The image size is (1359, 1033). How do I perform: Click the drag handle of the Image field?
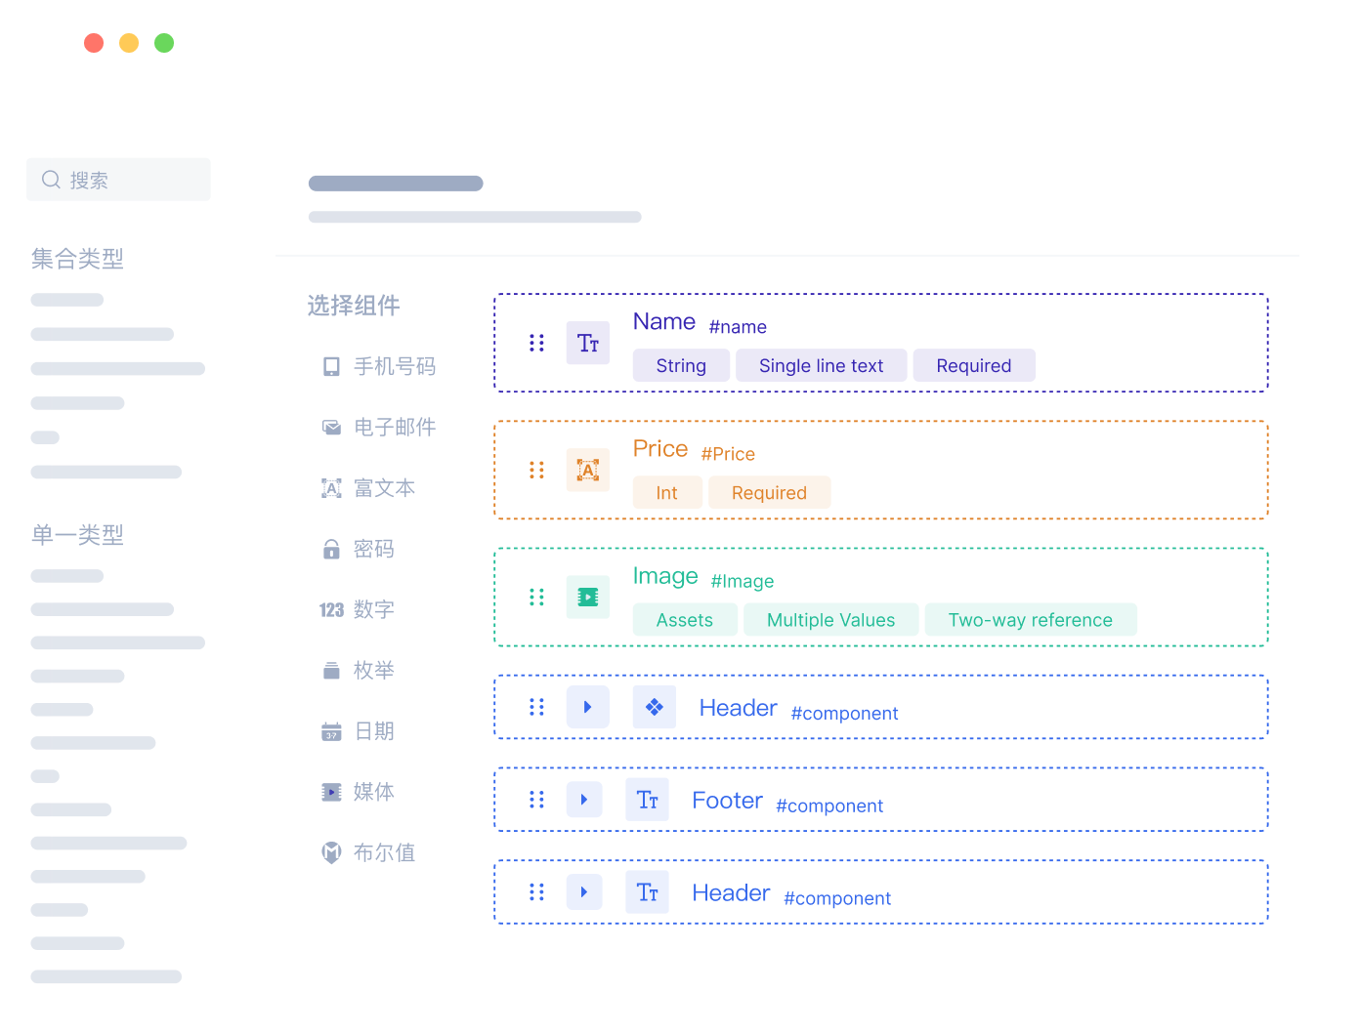click(536, 597)
